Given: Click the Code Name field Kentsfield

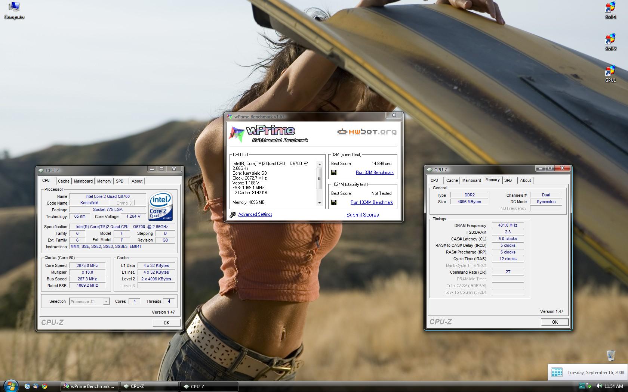Looking at the screenshot, I should pyautogui.click(x=89, y=203).
